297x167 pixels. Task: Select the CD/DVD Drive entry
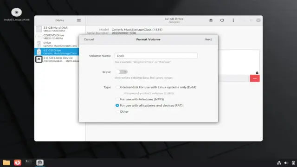(60, 37)
